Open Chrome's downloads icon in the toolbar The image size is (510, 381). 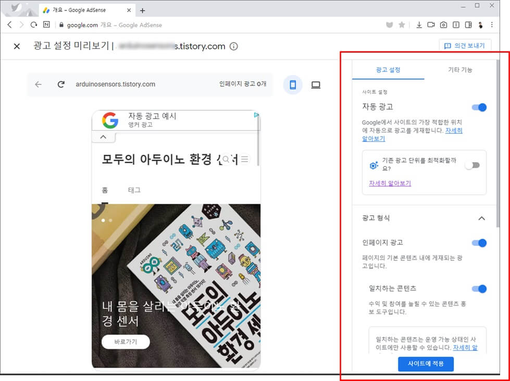click(419, 24)
